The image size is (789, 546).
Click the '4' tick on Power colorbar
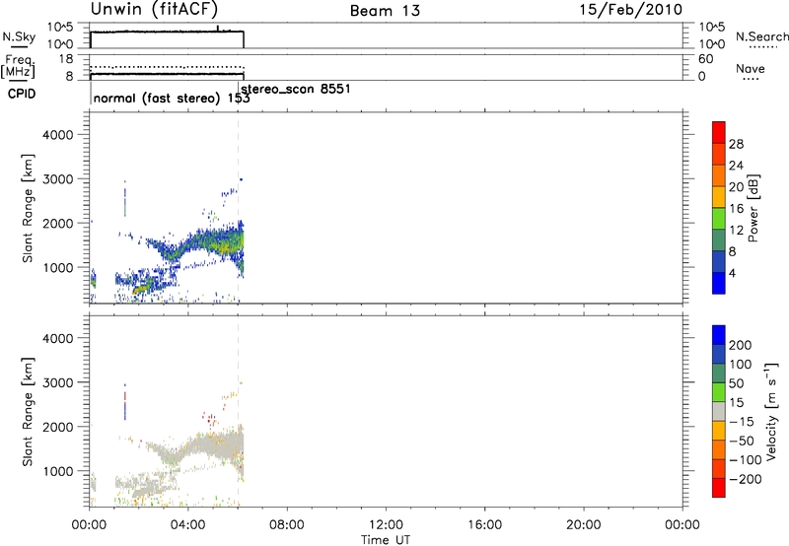pos(732,273)
